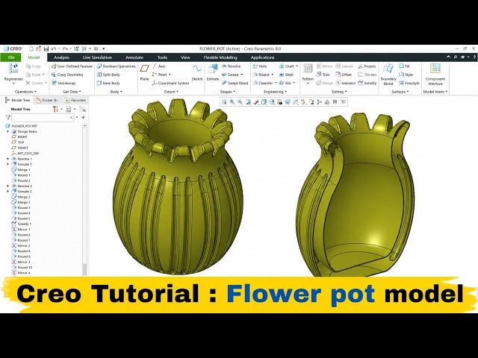This screenshot has width=478, height=358.
Task: Save the model from quick access toolbar
Action: (46, 48)
